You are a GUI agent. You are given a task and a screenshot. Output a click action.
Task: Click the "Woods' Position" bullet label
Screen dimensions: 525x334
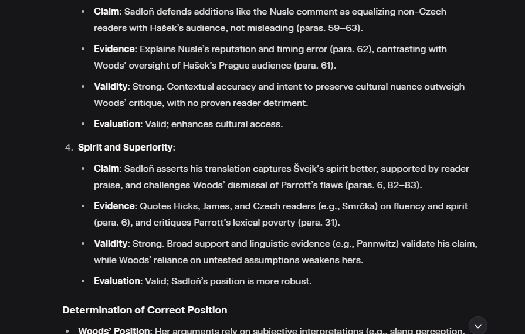(114, 330)
